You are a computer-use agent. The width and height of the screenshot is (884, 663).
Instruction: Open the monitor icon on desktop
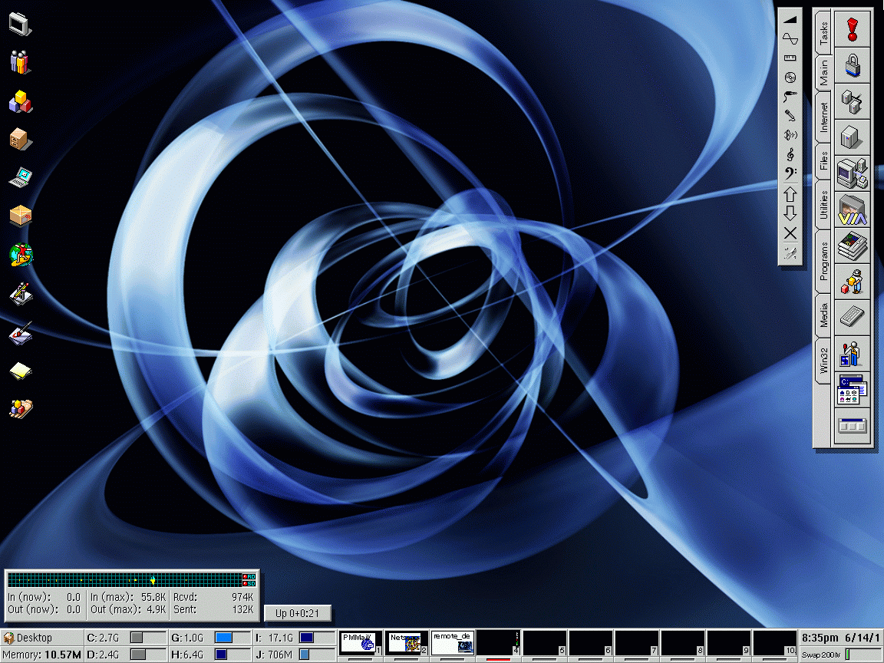pos(20,23)
